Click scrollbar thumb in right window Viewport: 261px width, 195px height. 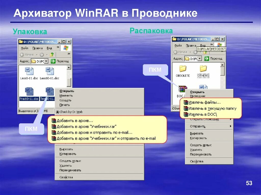point(223,71)
